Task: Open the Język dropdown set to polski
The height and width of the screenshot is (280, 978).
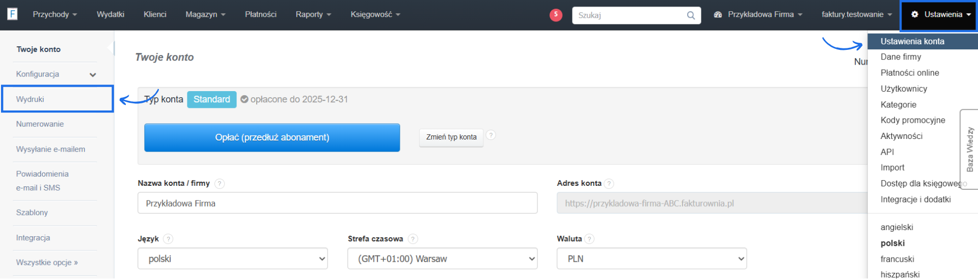Action: pos(232,259)
